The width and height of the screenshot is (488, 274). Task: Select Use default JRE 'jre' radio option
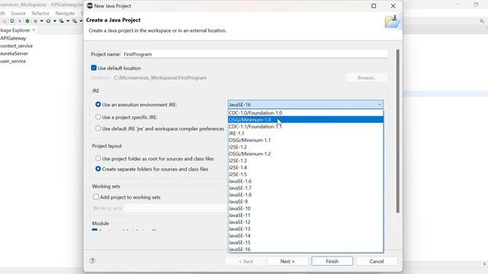98,129
